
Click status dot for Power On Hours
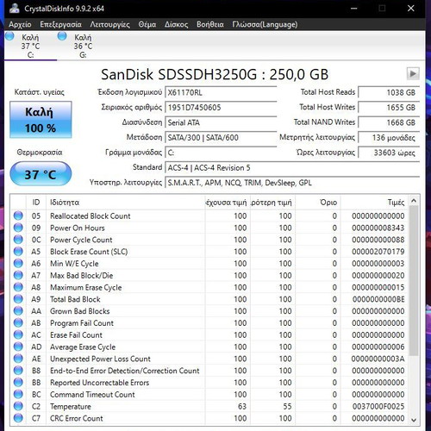tap(18, 228)
